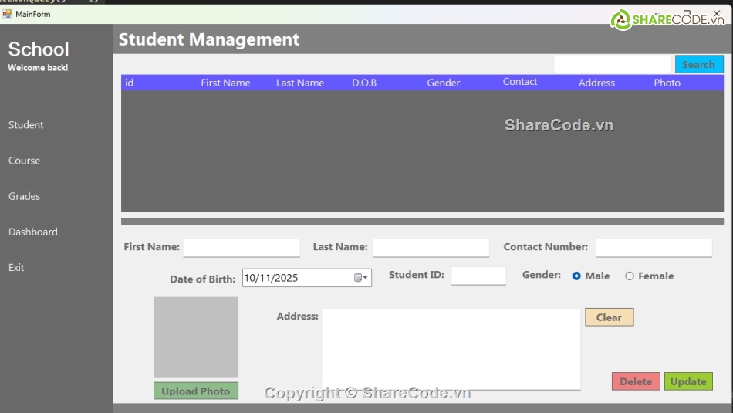733x413 pixels.
Task: Click the student photo placeholder box
Action: (196, 337)
